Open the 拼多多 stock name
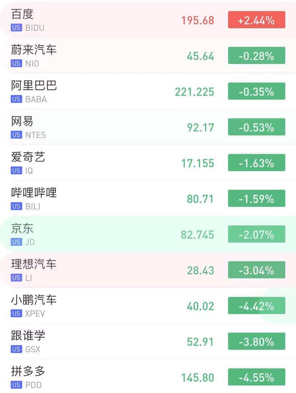 coord(28,372)
